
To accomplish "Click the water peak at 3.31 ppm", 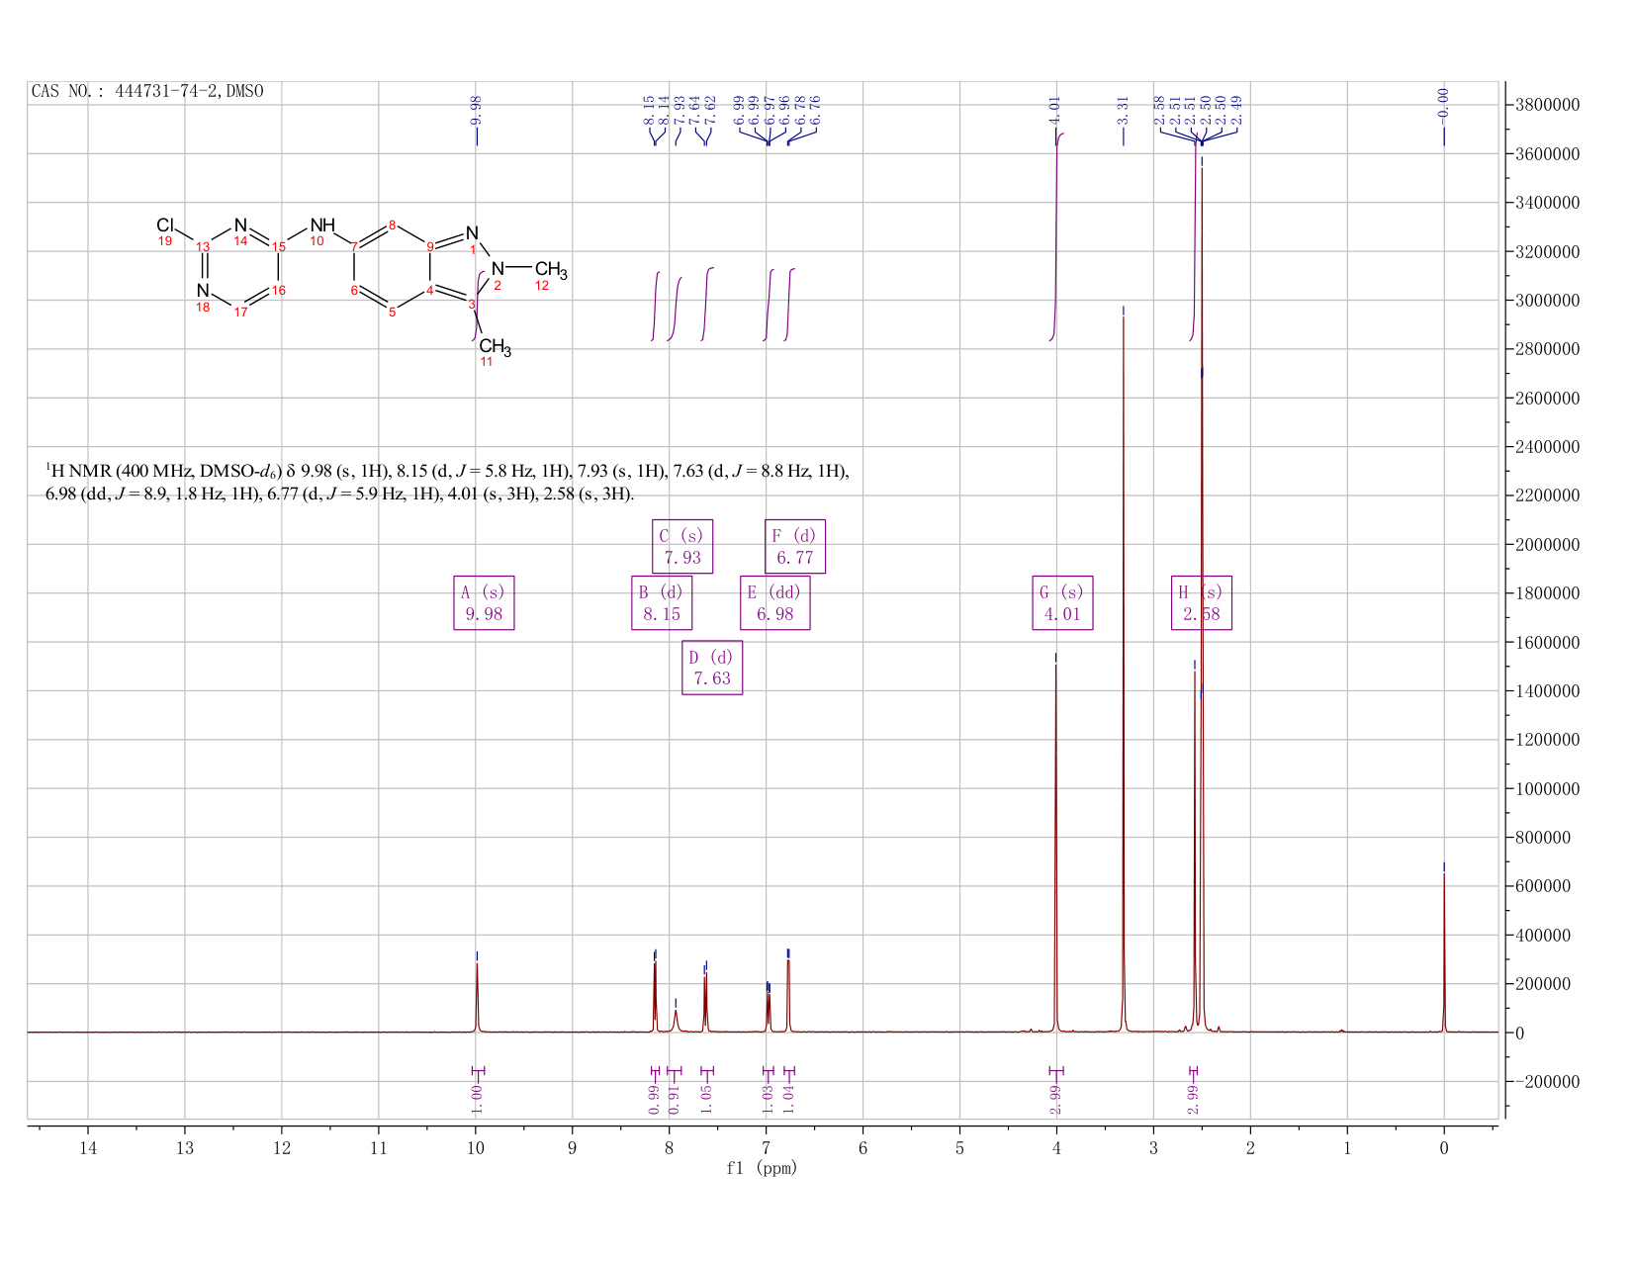I will pos(1124,673).
